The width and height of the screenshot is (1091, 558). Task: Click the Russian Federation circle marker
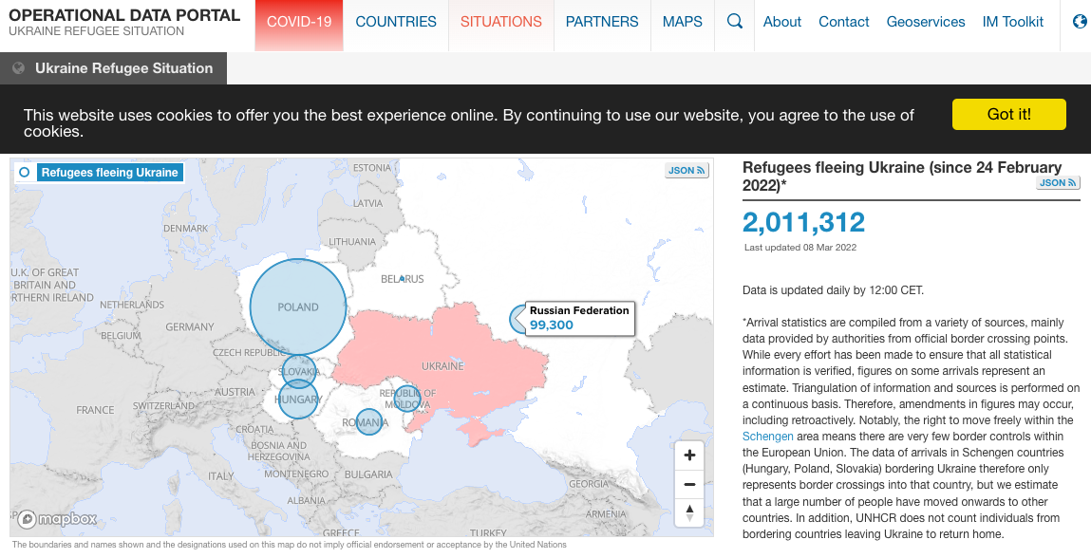(517, 319)
